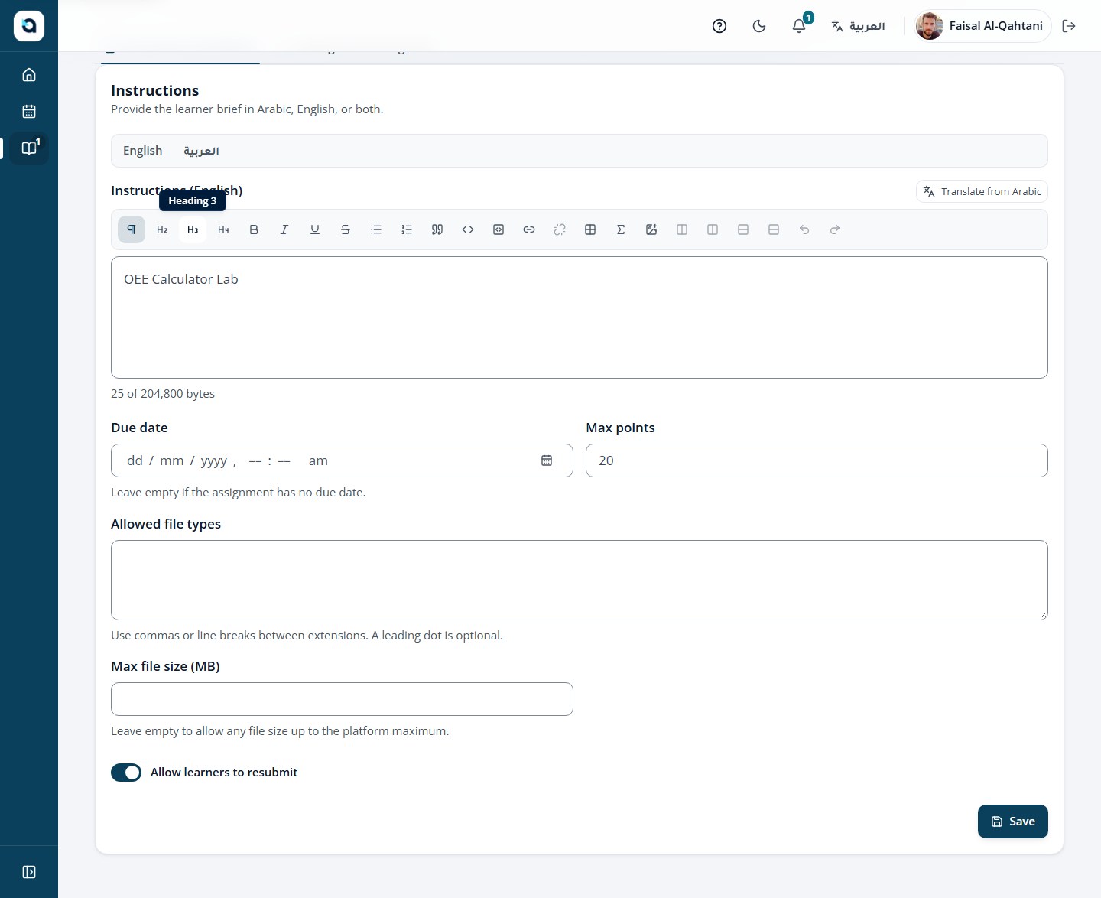Switch to the English instructions tab
Viewport: 1101px width, 898px height.
tap(143, 151)
